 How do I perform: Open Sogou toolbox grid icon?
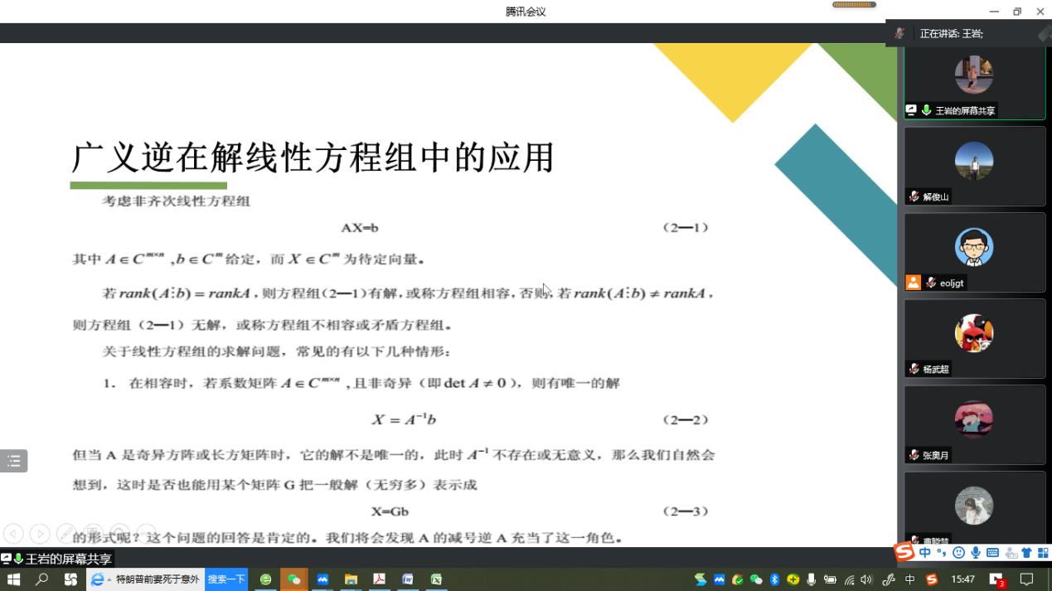[x=1043, y=553]
